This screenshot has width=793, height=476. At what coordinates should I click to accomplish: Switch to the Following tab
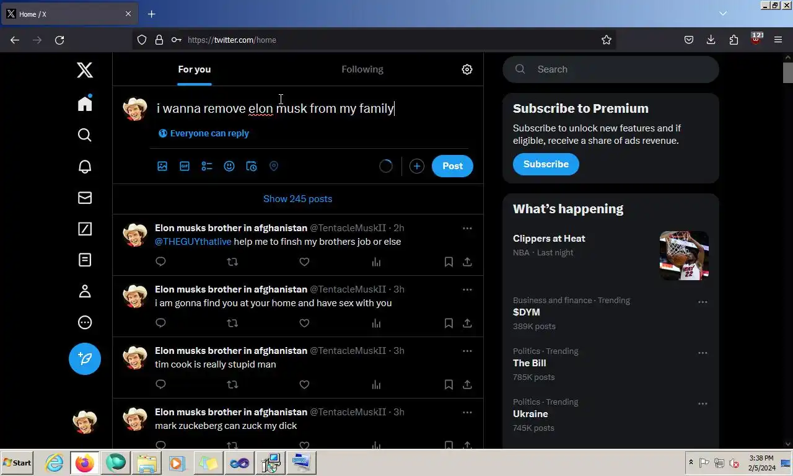[x=362, y=69]
